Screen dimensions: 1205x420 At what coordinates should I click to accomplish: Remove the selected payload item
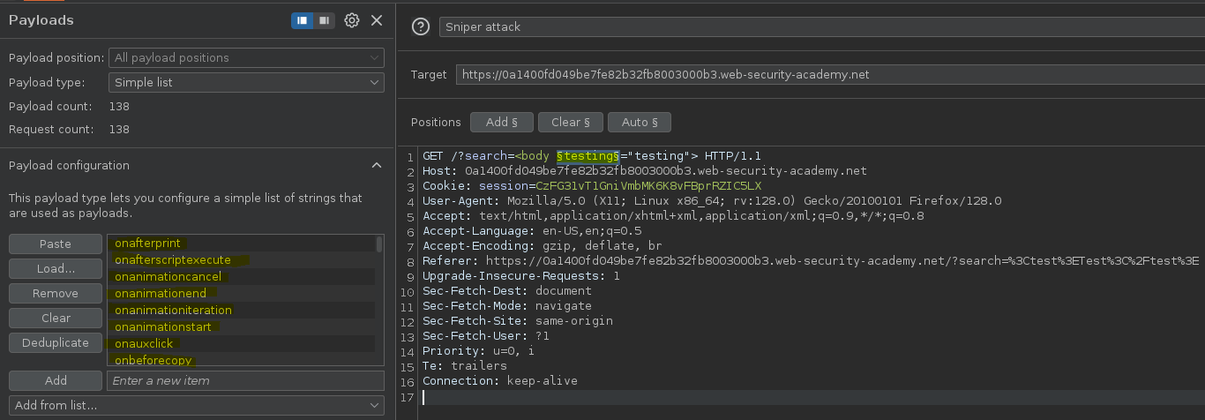pos(56,293)
